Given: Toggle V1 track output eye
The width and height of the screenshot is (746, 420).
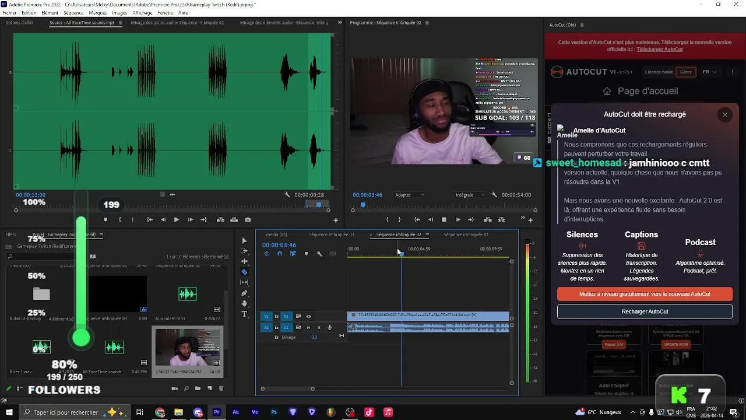Looking at the screenshot, I should (x=309, y=316).
